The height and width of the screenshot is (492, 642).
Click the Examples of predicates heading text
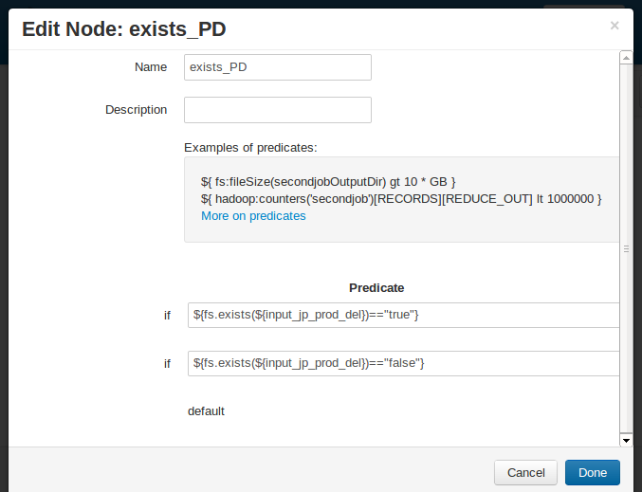(x=250, y=148)
